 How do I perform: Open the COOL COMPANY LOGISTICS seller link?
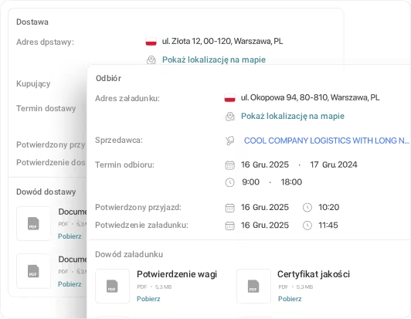click(x=327, y=141)
